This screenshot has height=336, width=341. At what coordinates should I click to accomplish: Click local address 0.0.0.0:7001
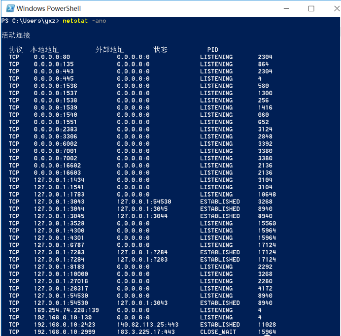tap(56, 151)
